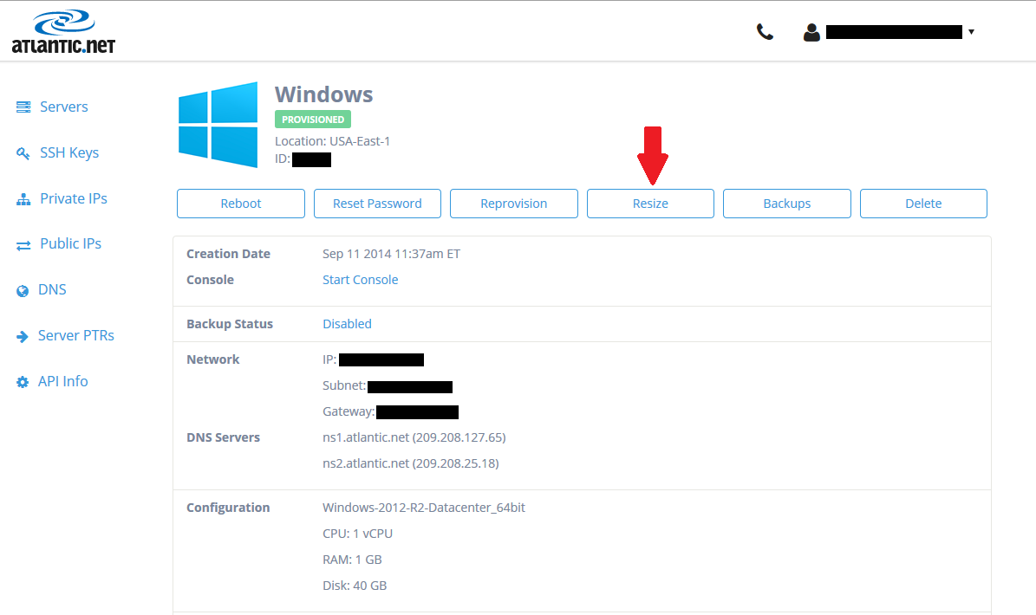Click the SSH Keys key icon
The height and width of the screenshot is (615, 1036).
pyautogui.click(x=23, y=153)
